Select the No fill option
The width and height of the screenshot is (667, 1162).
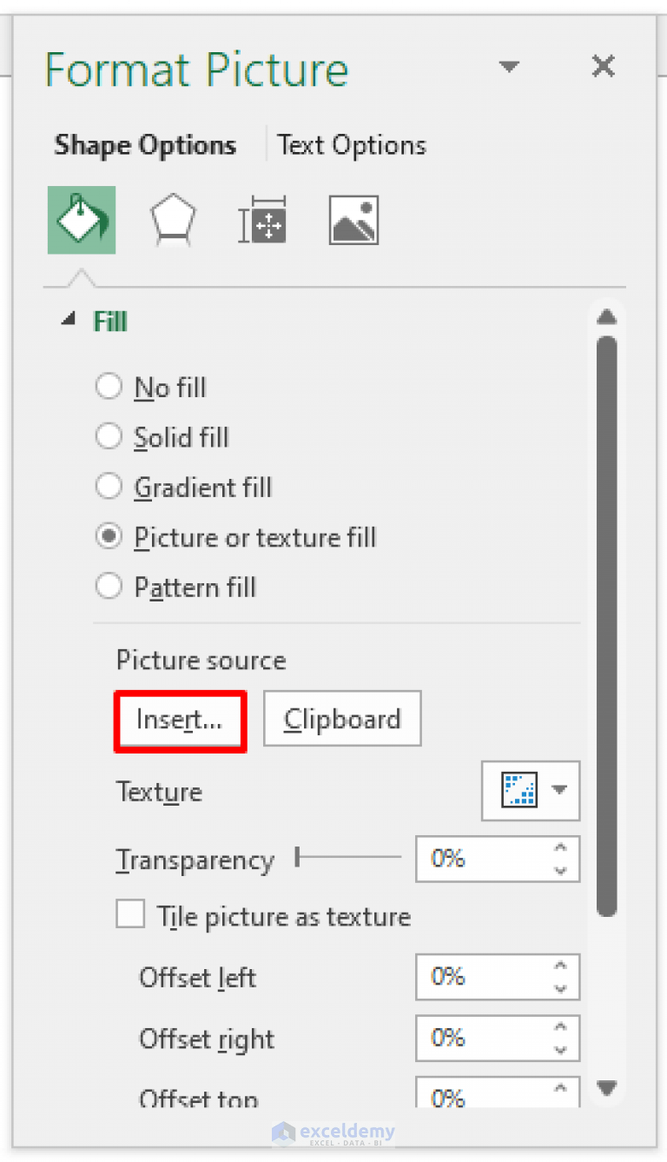point(109,386)
